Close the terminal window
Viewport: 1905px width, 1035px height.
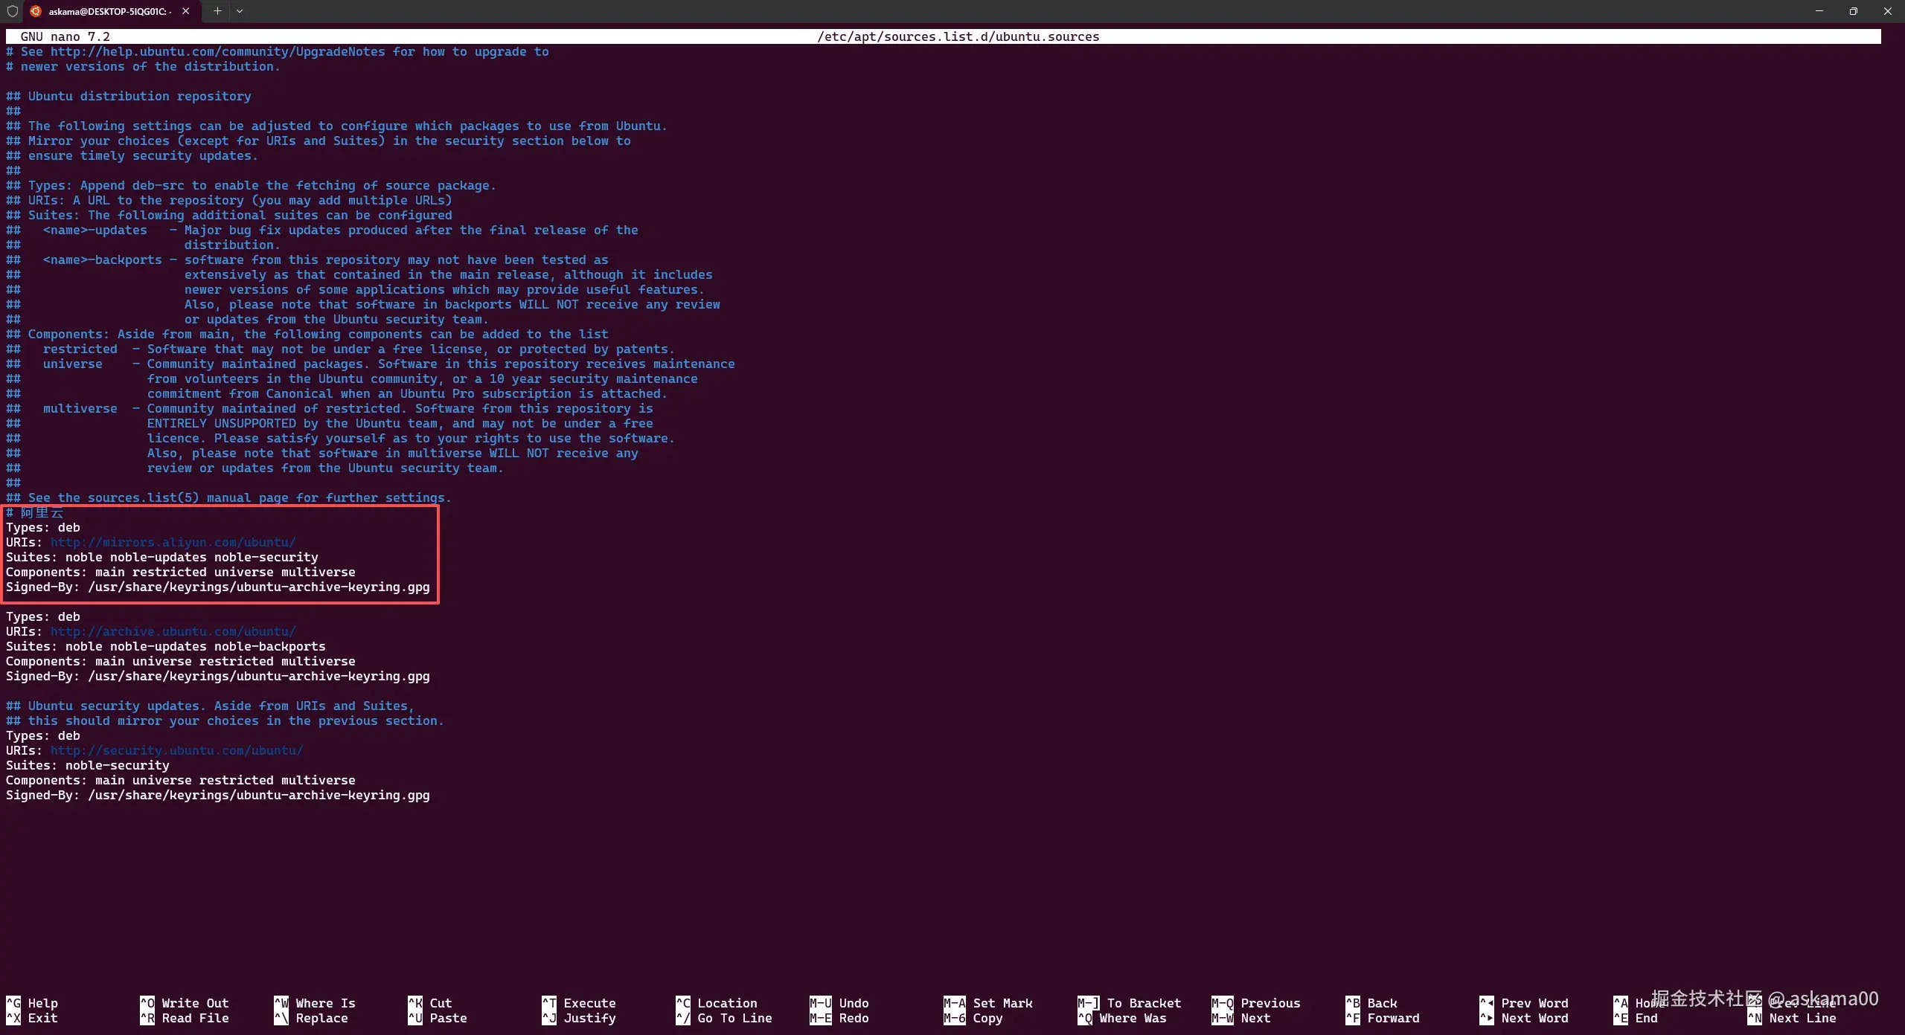[x=1888, y=11]
